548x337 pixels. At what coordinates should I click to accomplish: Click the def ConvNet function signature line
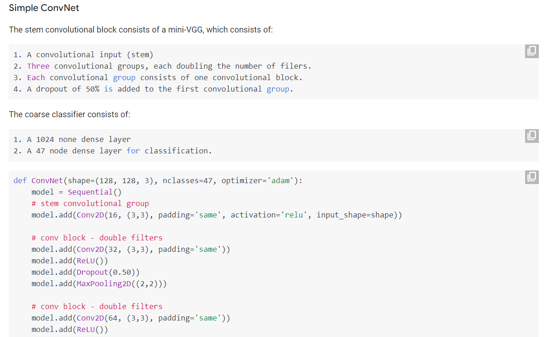click(x=158, y=180)
